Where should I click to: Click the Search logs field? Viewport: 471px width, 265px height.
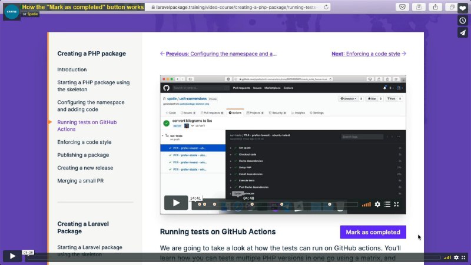(x=362, y=137)
